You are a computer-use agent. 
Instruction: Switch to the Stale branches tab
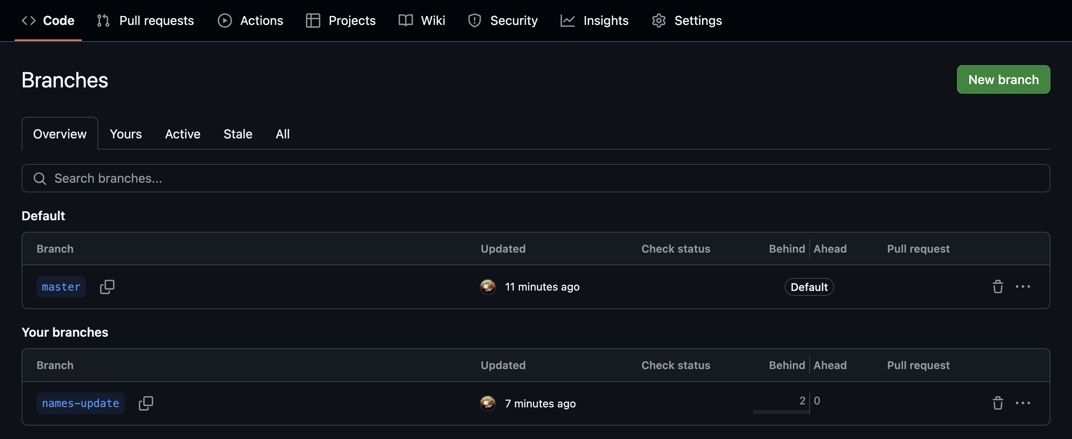(x=237, y=134)
